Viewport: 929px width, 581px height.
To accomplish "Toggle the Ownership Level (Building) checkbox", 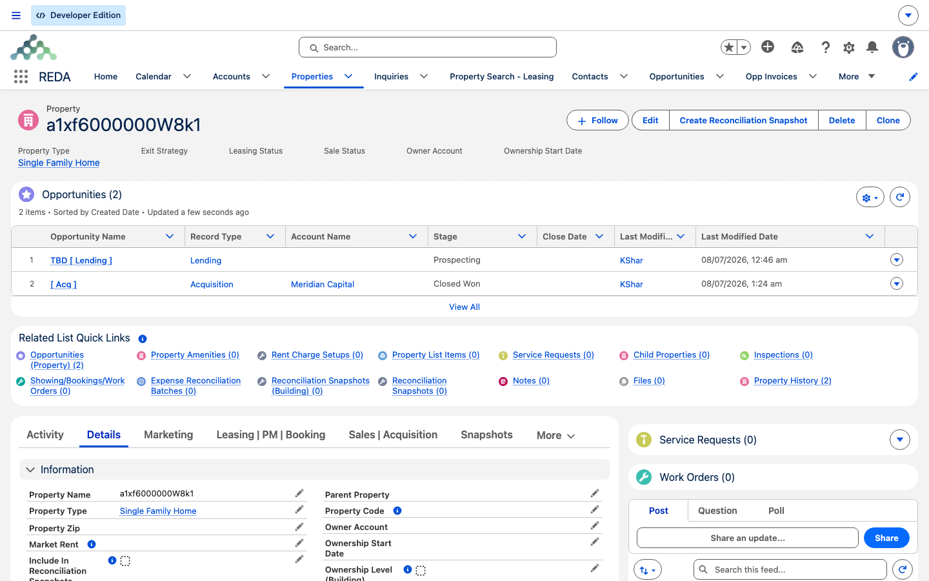I will 421,571.
